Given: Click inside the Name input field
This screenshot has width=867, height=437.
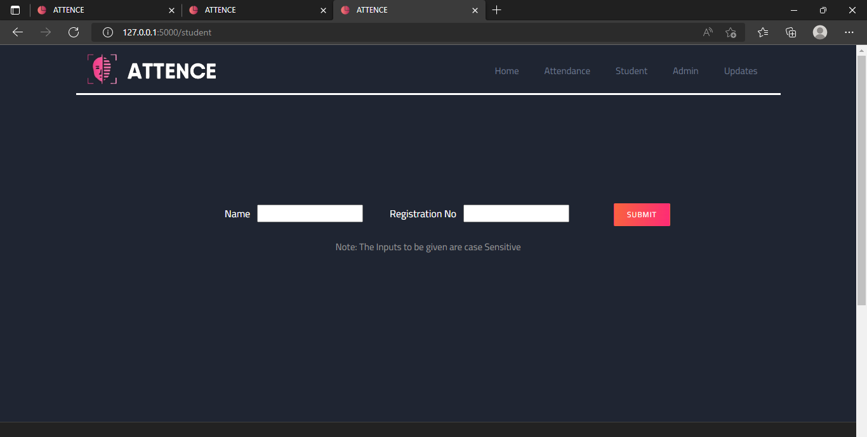Looking at the screenshot, I should (310, 213).
